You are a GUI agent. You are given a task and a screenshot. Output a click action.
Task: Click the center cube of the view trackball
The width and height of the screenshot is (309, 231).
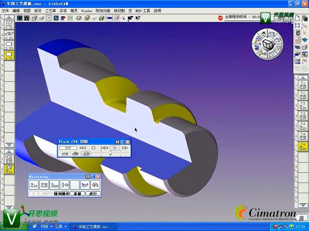267,44
